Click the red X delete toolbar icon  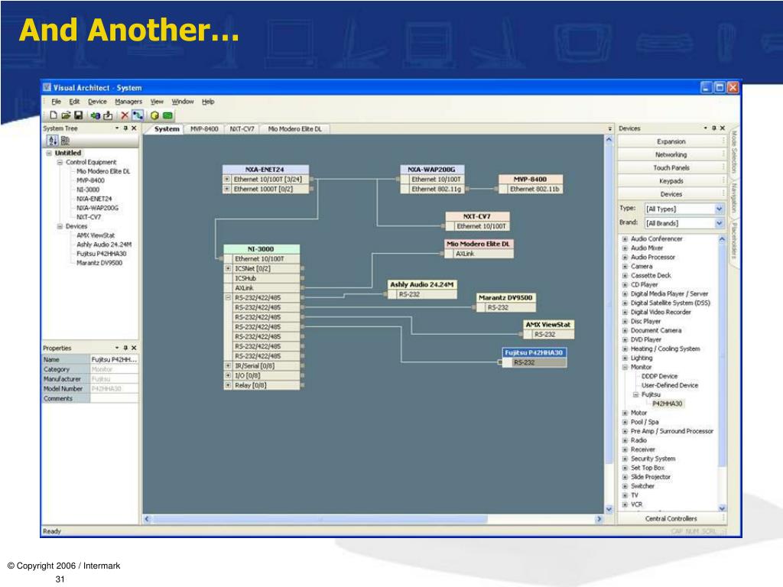click(x=125, y=115)
